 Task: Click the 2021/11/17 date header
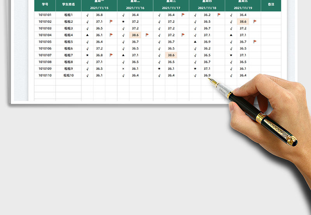pyautogui.click(x=171, y=8)
